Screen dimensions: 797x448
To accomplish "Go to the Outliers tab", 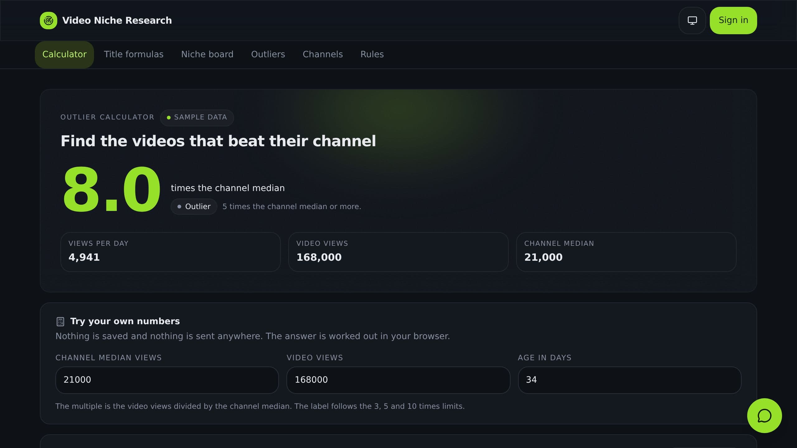I will click(x=268, y=54).
